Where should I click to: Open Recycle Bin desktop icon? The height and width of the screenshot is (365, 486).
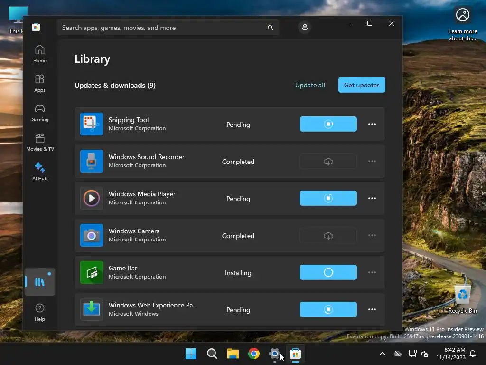click(x=462, y=299)
